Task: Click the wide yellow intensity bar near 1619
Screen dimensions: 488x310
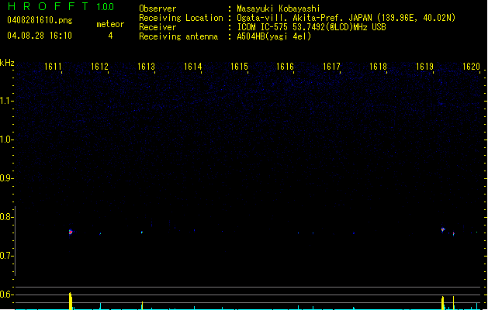Action: (442, 303)
